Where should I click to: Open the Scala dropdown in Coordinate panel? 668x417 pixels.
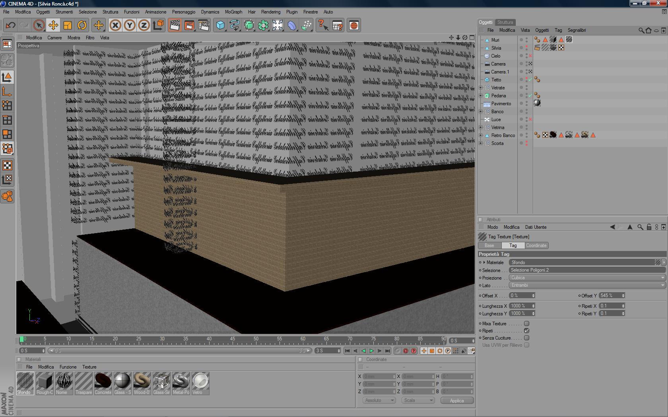[418, 400]
